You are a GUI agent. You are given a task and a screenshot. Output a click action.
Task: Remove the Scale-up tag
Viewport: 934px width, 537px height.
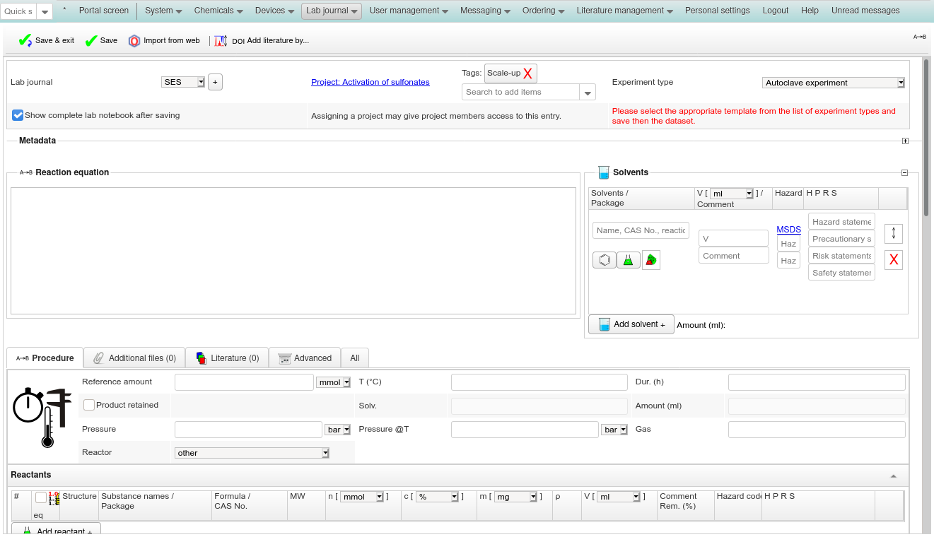coord(527,73)
